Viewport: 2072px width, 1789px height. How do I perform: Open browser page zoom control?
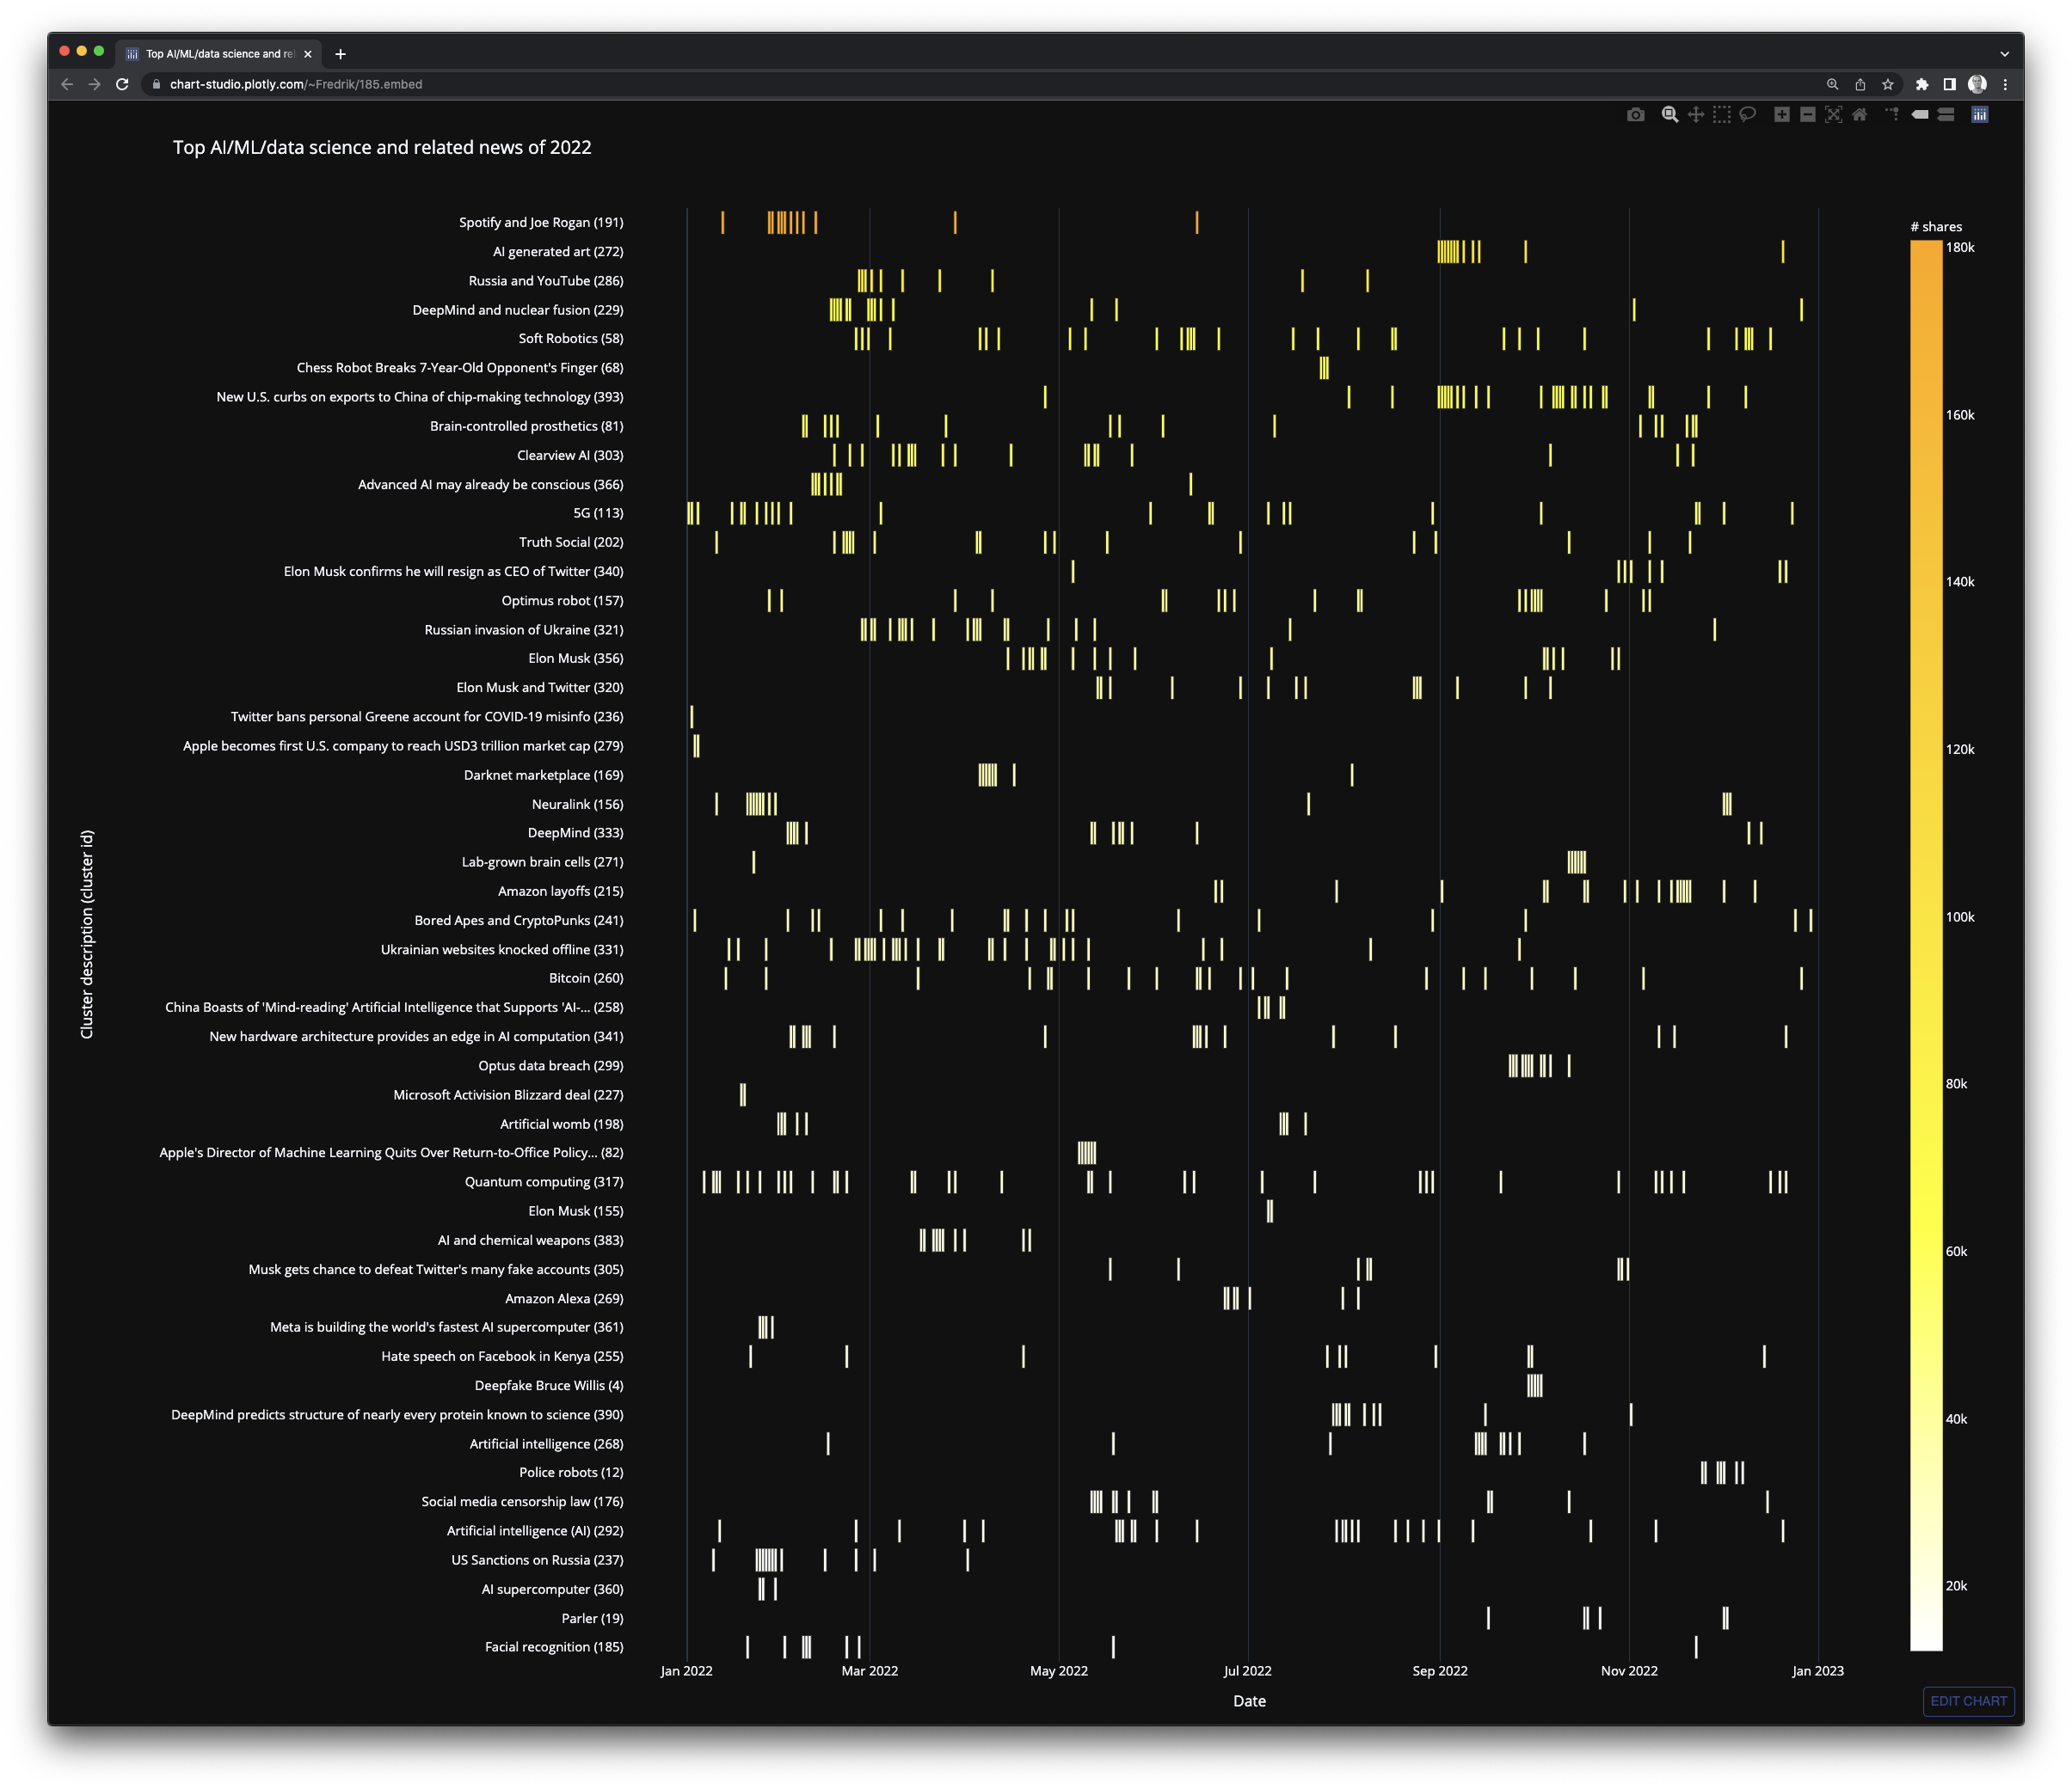1832,85
